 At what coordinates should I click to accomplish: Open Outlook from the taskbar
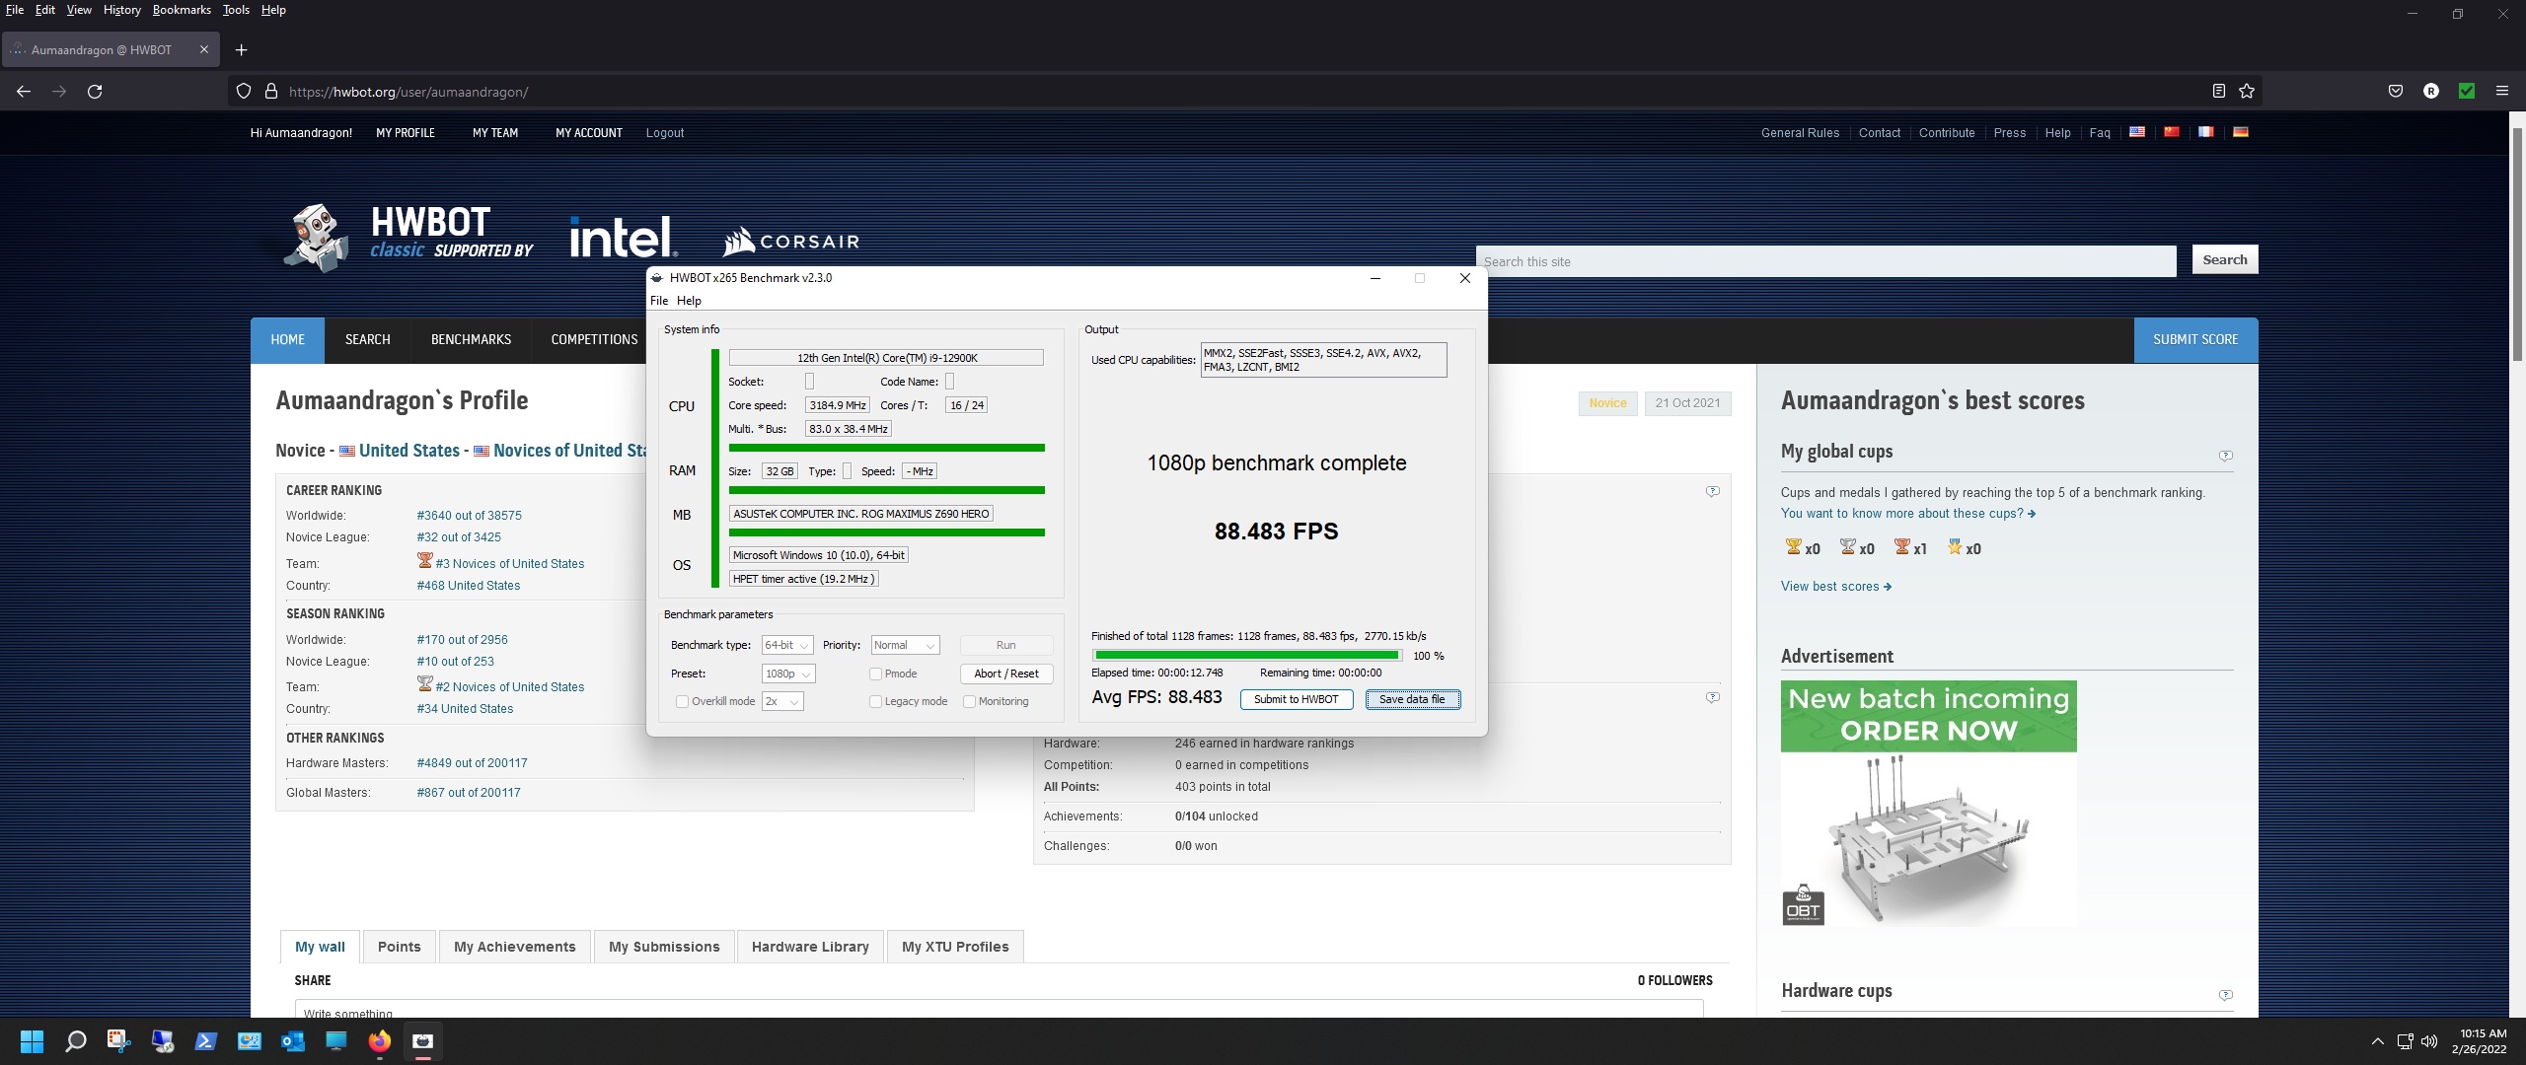pyautogui.click(x=292, y=1041)
